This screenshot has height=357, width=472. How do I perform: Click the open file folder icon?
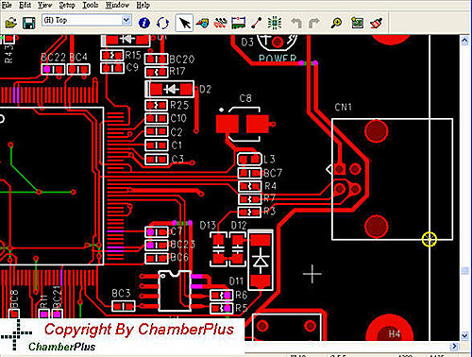point(11,23)
